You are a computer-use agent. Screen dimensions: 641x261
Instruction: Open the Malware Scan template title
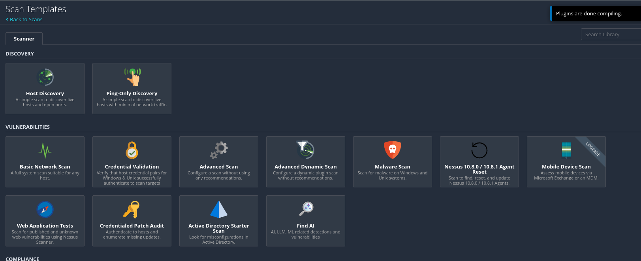tap(392, 167)
